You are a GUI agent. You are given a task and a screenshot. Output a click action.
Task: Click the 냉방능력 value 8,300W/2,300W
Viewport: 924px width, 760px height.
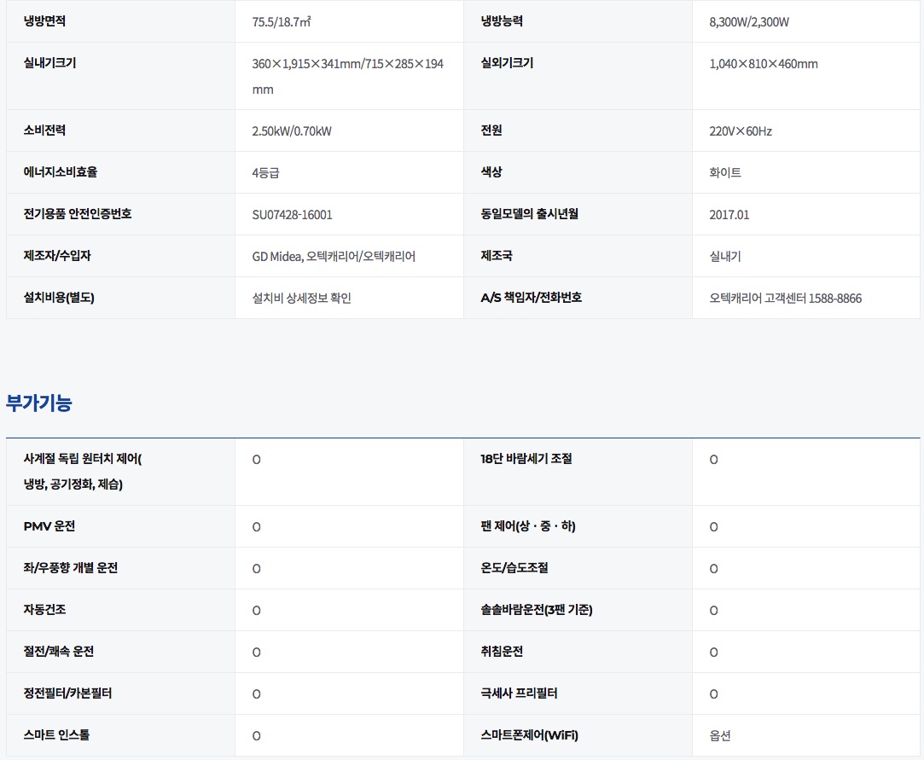coord(749,21)
